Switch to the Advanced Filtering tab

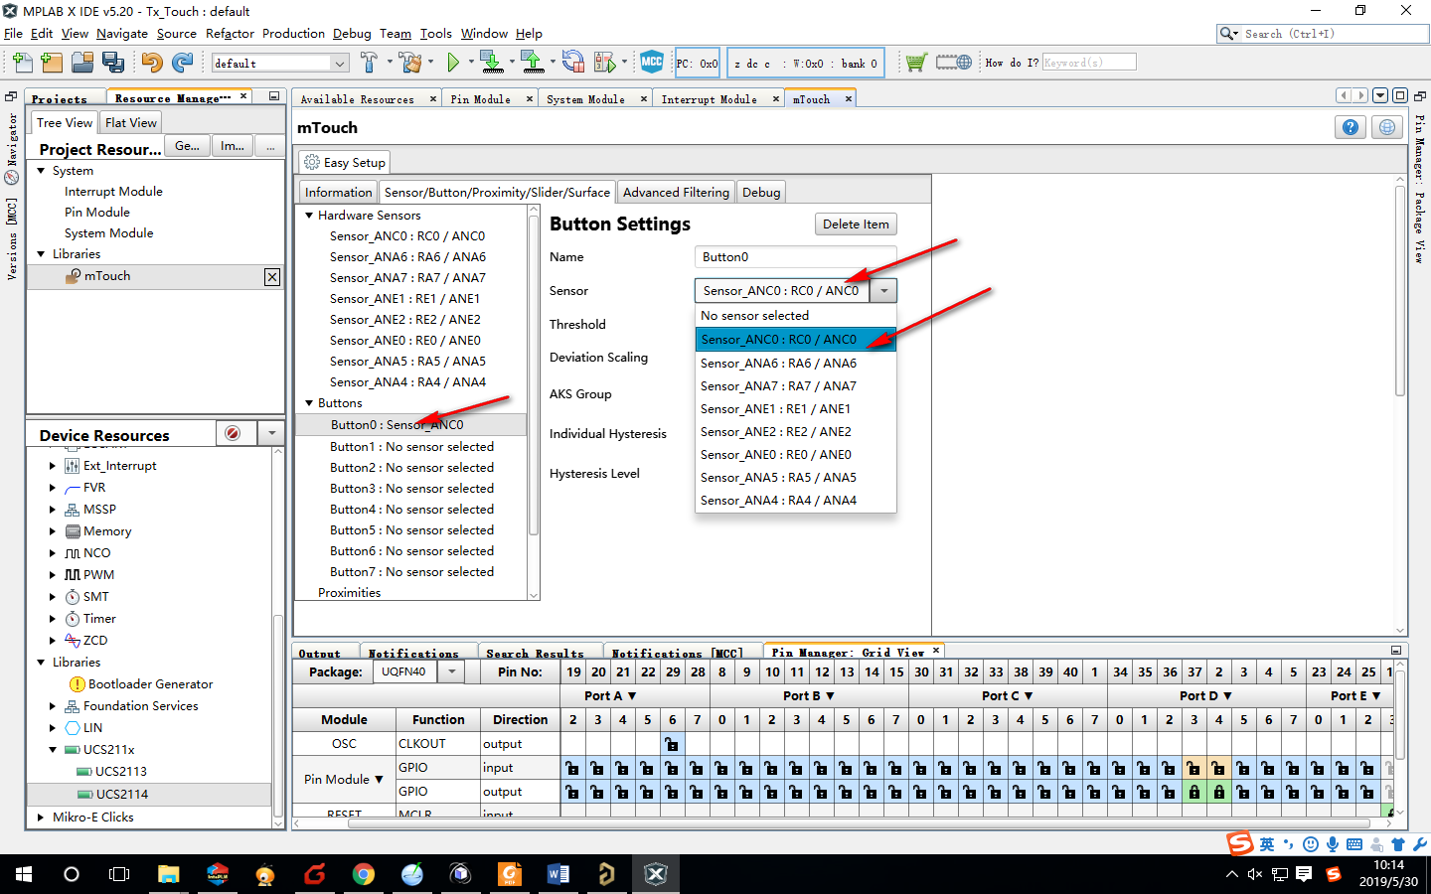pos(677,192)
